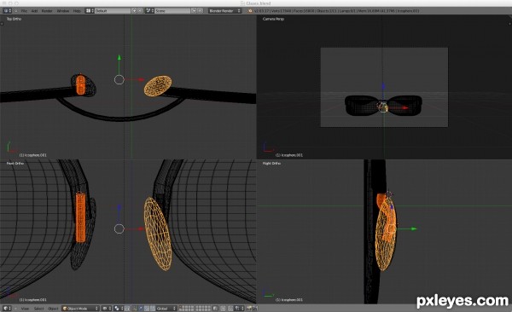Toggle manipulate object centers only
The height and width of the screenshot is (312, 512).
[x=127, y=309]
